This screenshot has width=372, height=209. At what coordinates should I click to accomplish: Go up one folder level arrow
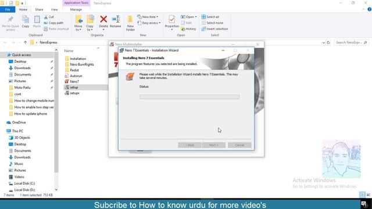(x=25, y=42)
